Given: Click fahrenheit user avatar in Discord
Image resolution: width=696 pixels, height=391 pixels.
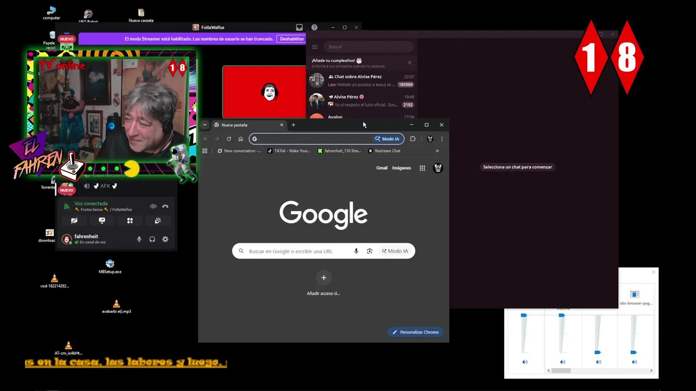Looking at the screenshot, I should [67, 239].
